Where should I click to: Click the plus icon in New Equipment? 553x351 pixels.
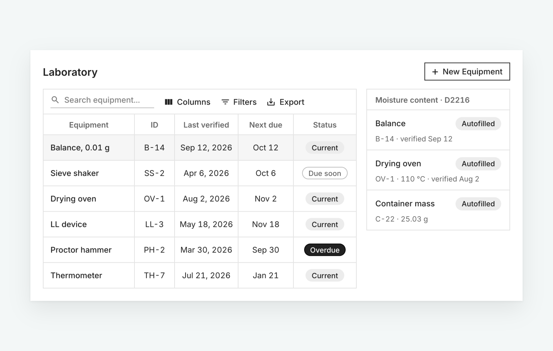pos(435,72)
